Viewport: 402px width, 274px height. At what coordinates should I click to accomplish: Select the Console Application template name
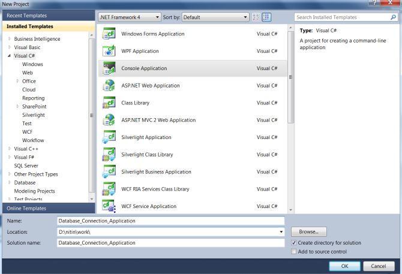click(x=144, y=68)
